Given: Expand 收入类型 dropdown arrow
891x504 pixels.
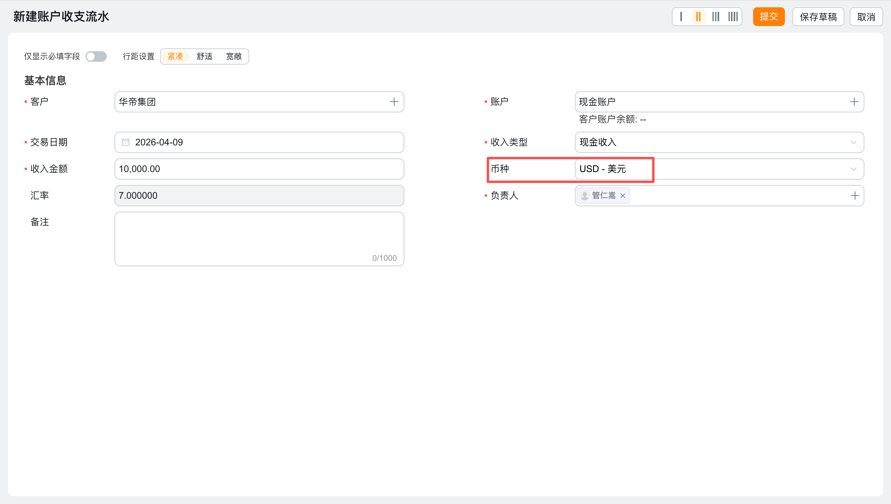Looking at the screenshot, I should point(853,142).
